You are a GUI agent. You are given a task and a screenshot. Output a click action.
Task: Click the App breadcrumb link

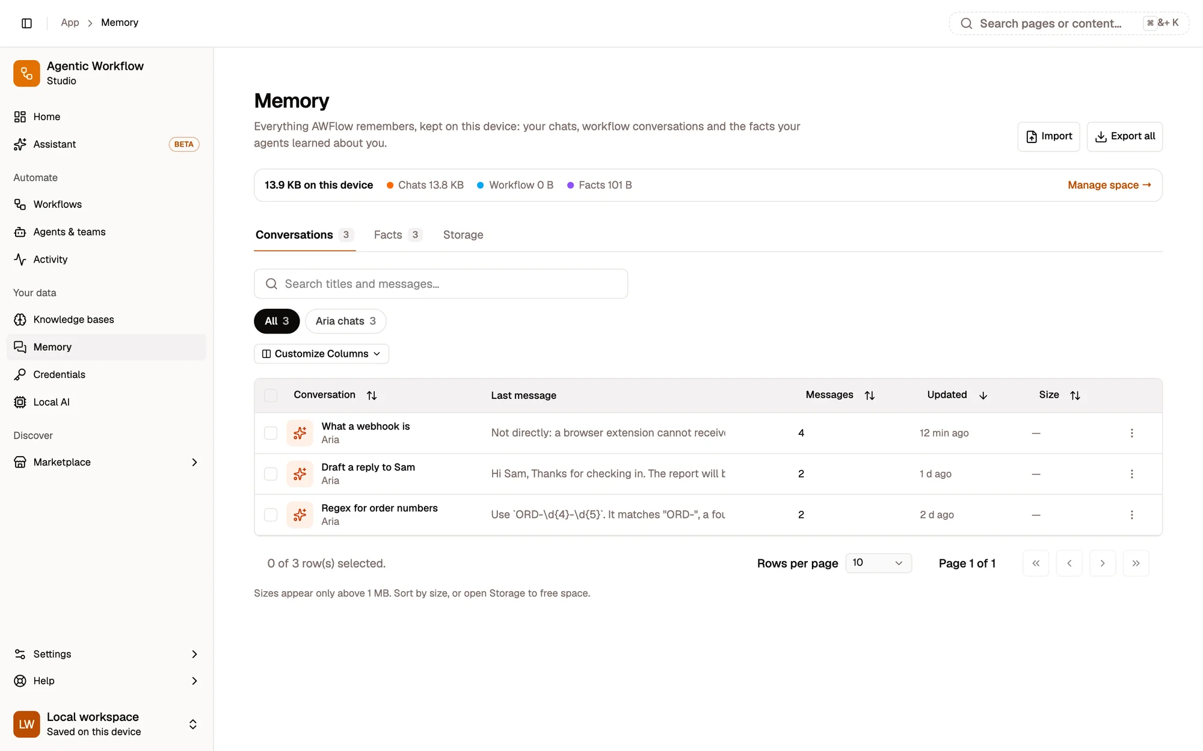[x=70, y=23]
